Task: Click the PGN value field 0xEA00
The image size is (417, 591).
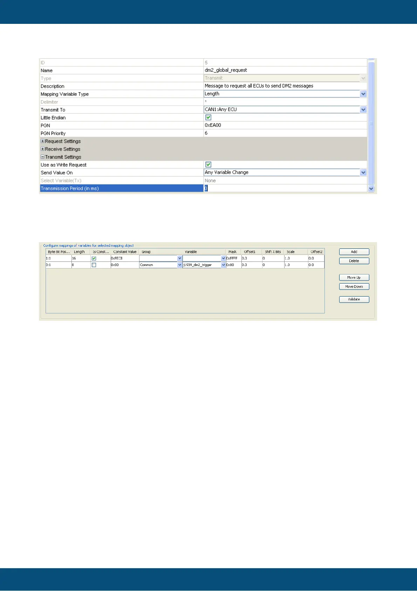Action: [285, 125]
